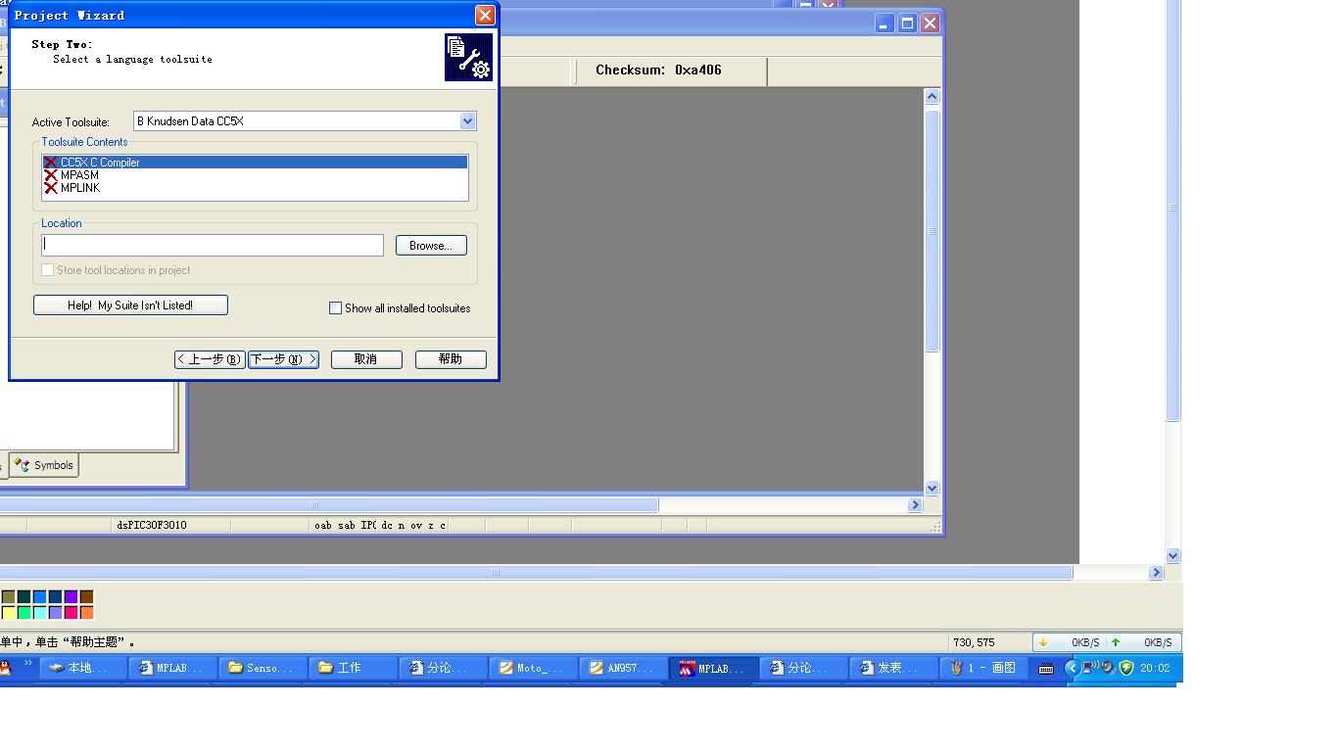Click the Location path input field
The height and width of the screenshot is (752, 1338).
213,245
